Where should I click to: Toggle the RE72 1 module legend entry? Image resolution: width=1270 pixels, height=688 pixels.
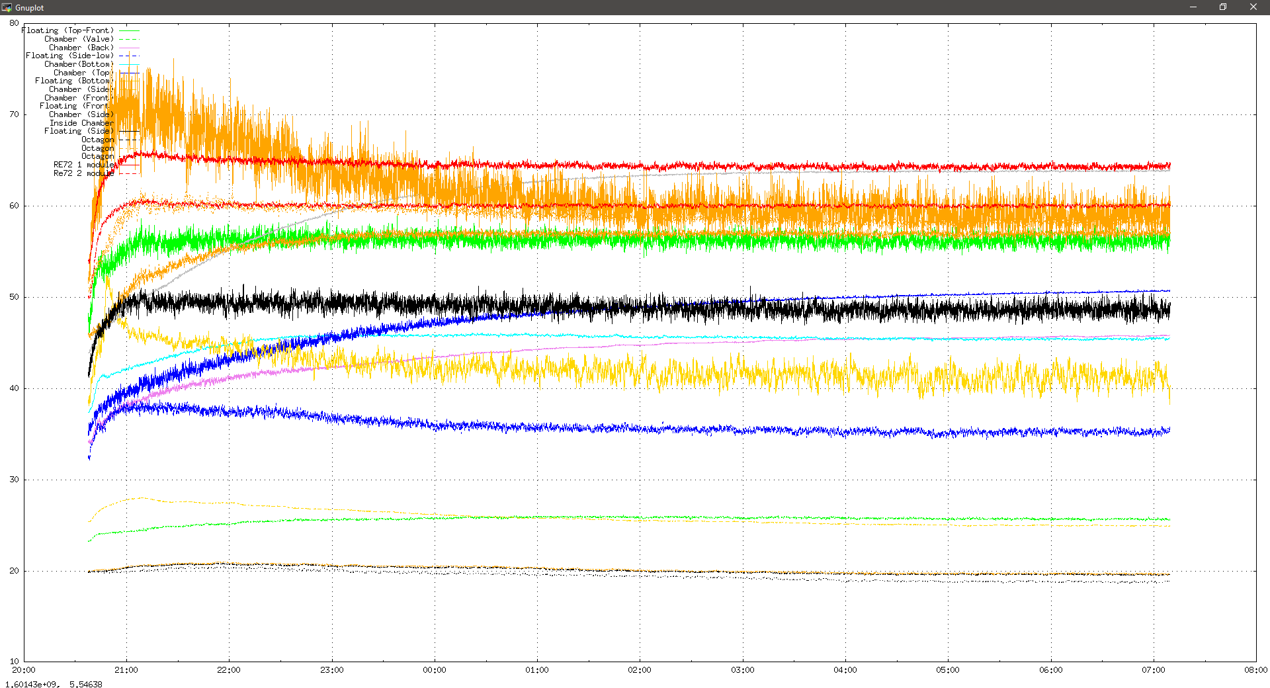(x=83, y=165)
